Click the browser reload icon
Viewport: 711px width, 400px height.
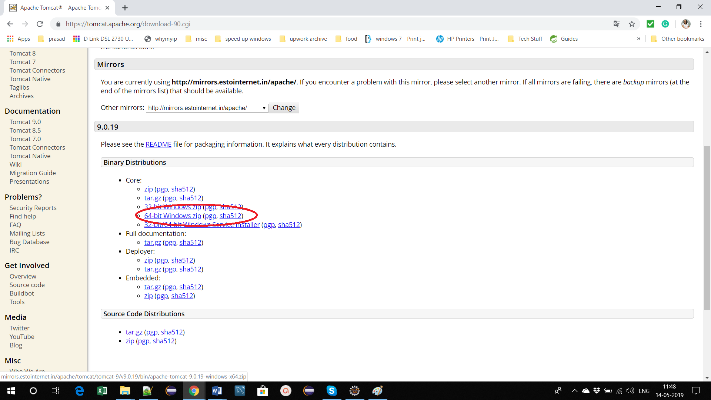pyautogui.click(x=40, y=24)
